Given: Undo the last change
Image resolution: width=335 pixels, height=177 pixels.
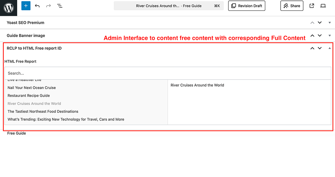Looking at the screenshot, I should coord(37,6).
